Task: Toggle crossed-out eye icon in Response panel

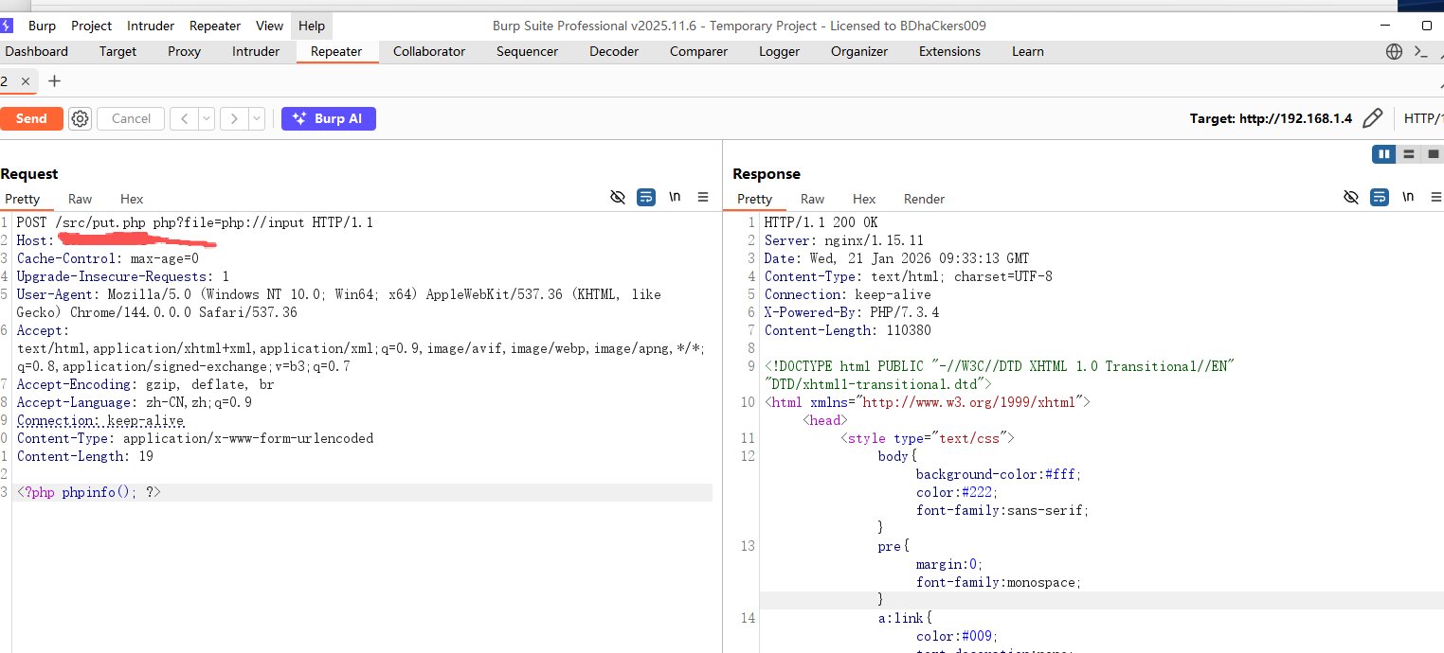Action: pos(1351,197)
